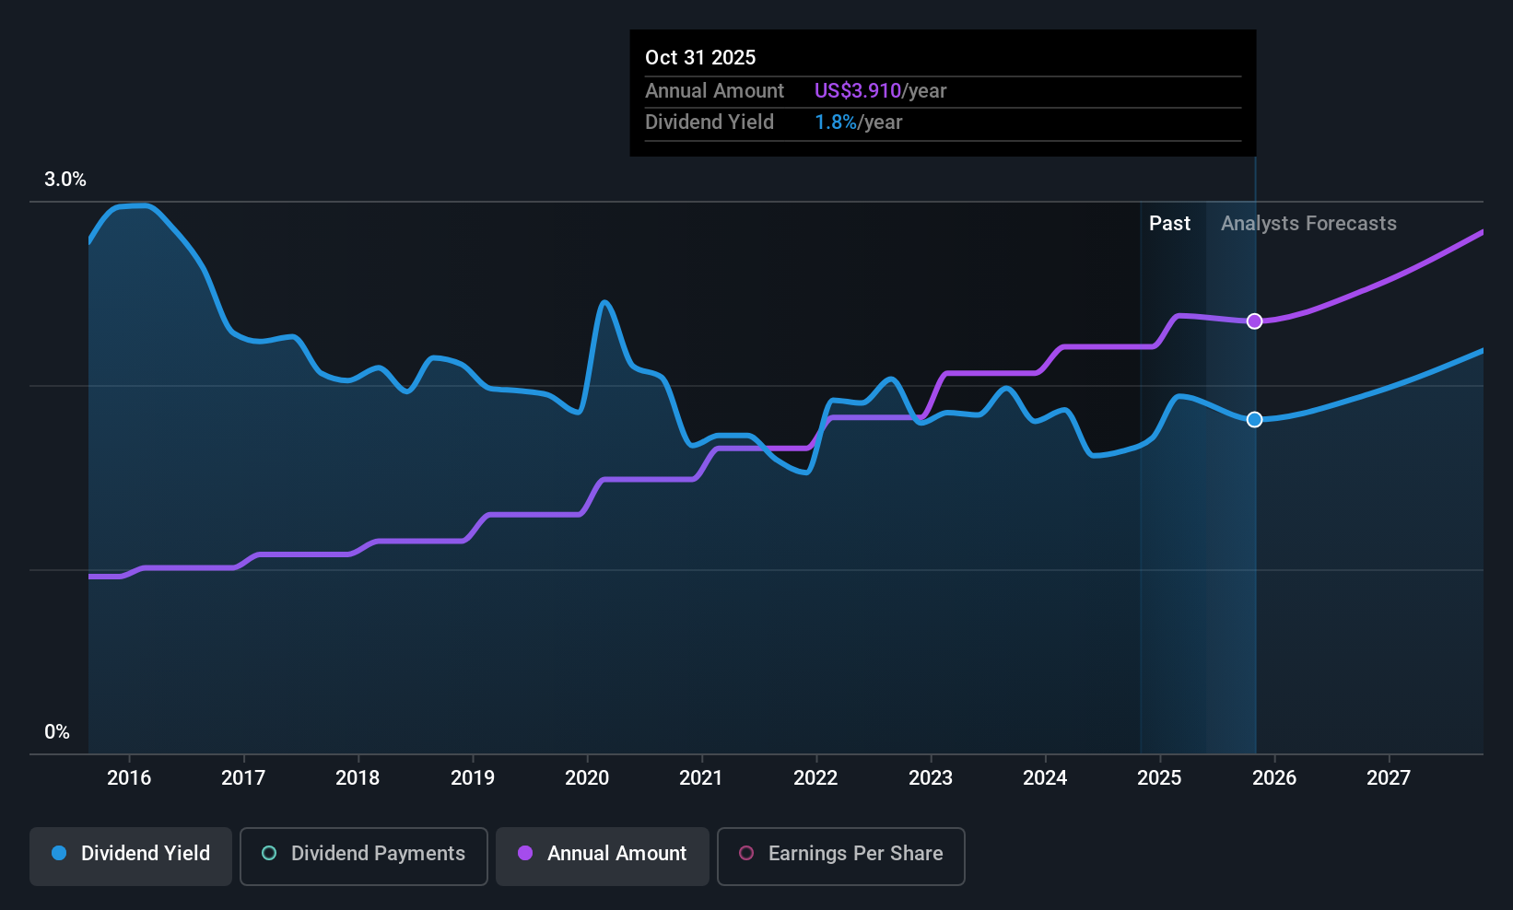Enable the Earnings Per Share series
This screenshot has width=1513, height=910.
[841, 857]
